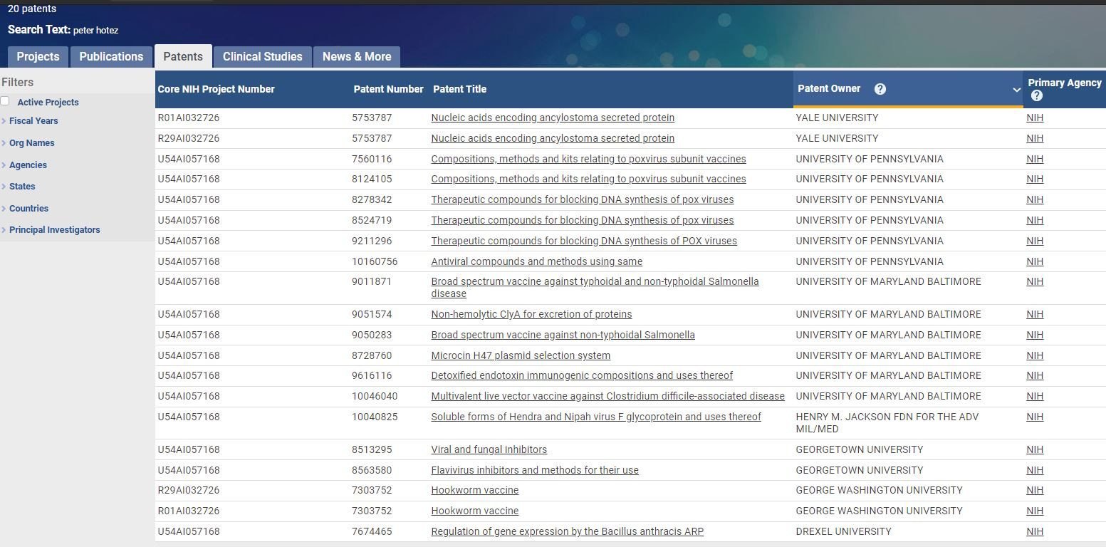Open Hookworm vaccine link for R29AI032726
This screenshot has width=1106, height=547.
tap(474, 490)
